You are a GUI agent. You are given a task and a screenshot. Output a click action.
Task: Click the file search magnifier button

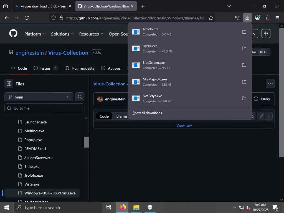pos(80,97)
